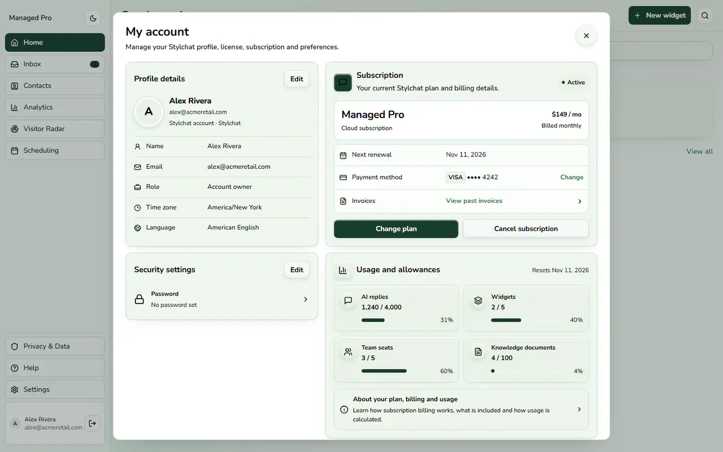Click the calendar icon beside Next renewal
The image size is (723, 452).
point(343,155)
